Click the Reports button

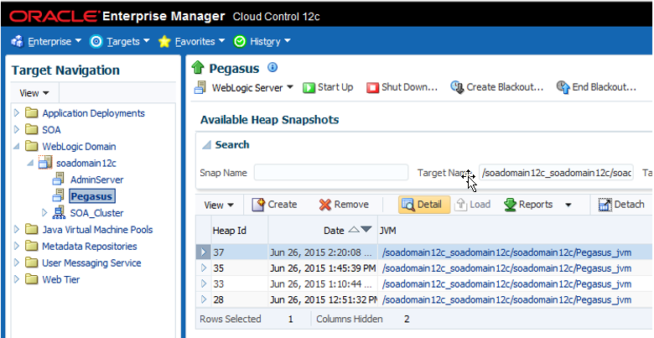pyautogui.click(x=528, y=205)
